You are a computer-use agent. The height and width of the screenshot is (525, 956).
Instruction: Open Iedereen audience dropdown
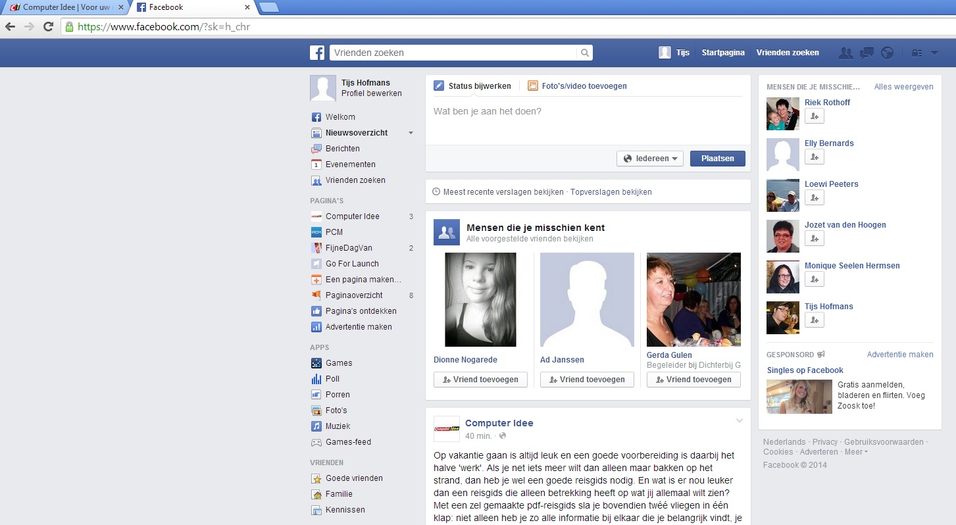coord(650,159)
